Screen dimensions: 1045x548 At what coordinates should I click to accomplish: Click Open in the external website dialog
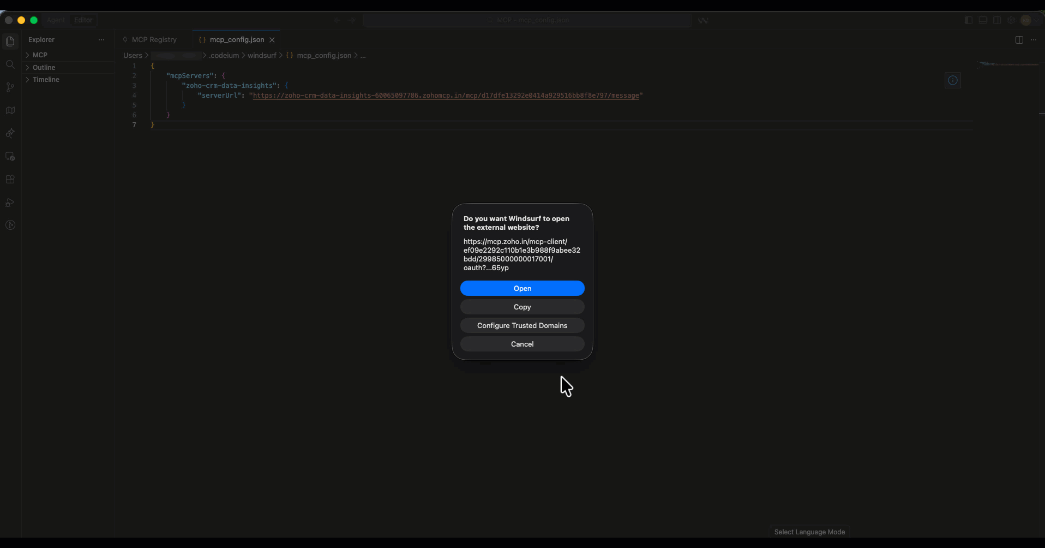pos(522,288)
